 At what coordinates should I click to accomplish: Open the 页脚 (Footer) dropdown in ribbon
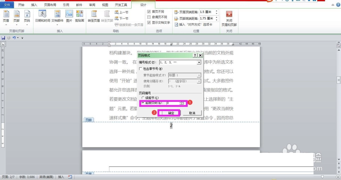click(x=16, y=17)
